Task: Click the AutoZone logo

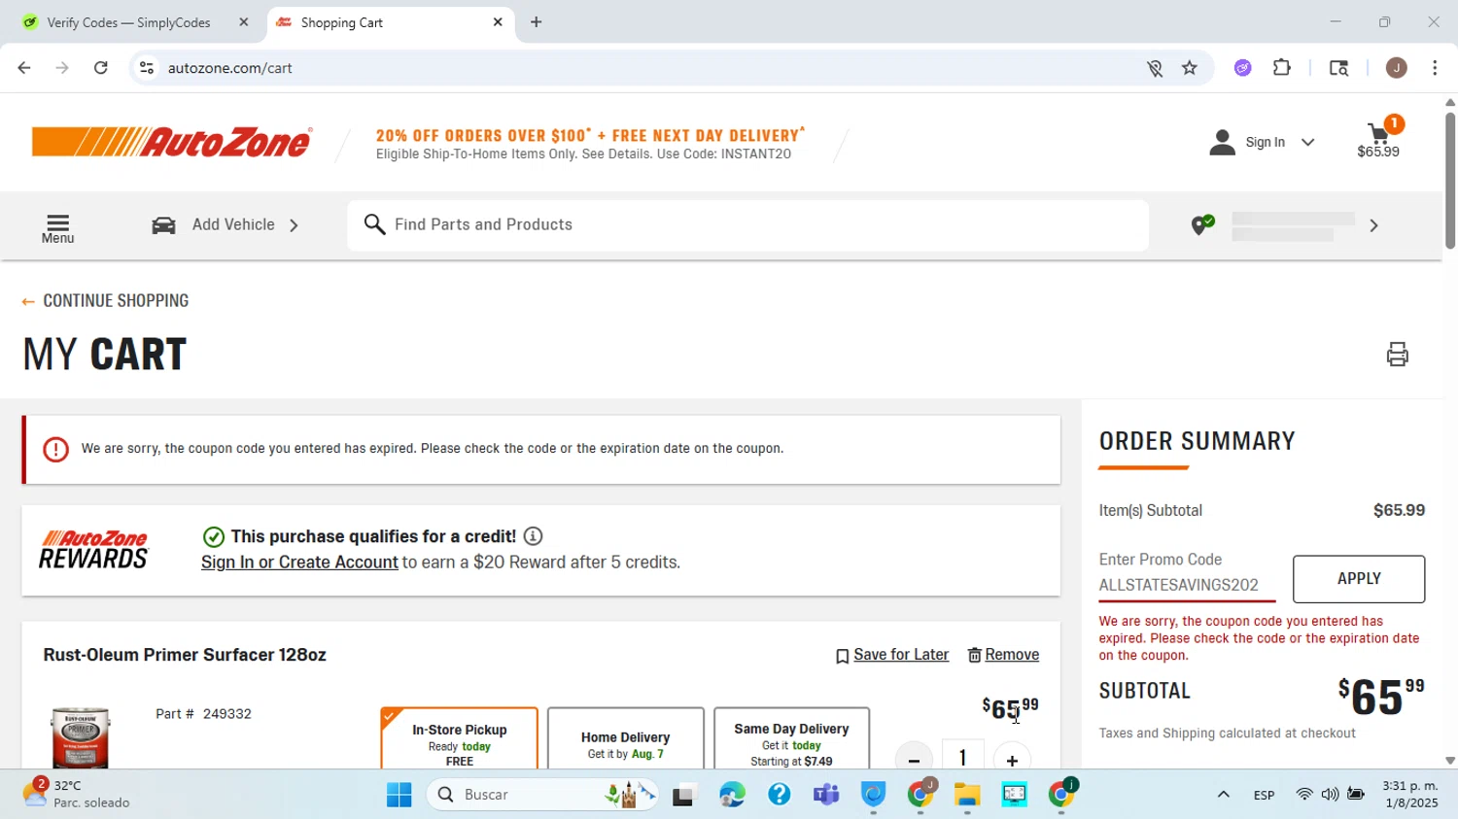Action: (172, 142)
